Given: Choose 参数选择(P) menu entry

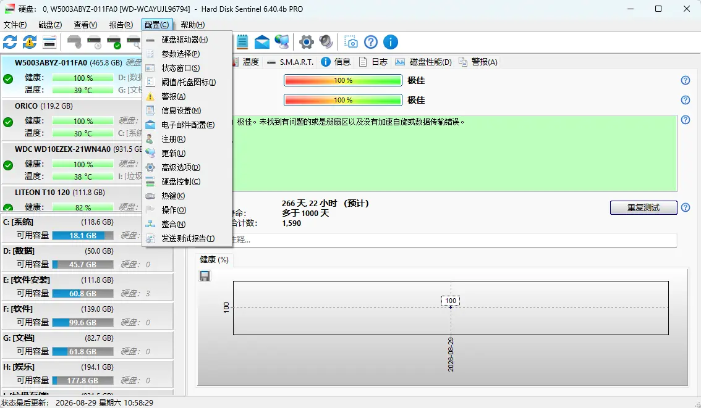Looking at the screenshot, I should point(187,54).
